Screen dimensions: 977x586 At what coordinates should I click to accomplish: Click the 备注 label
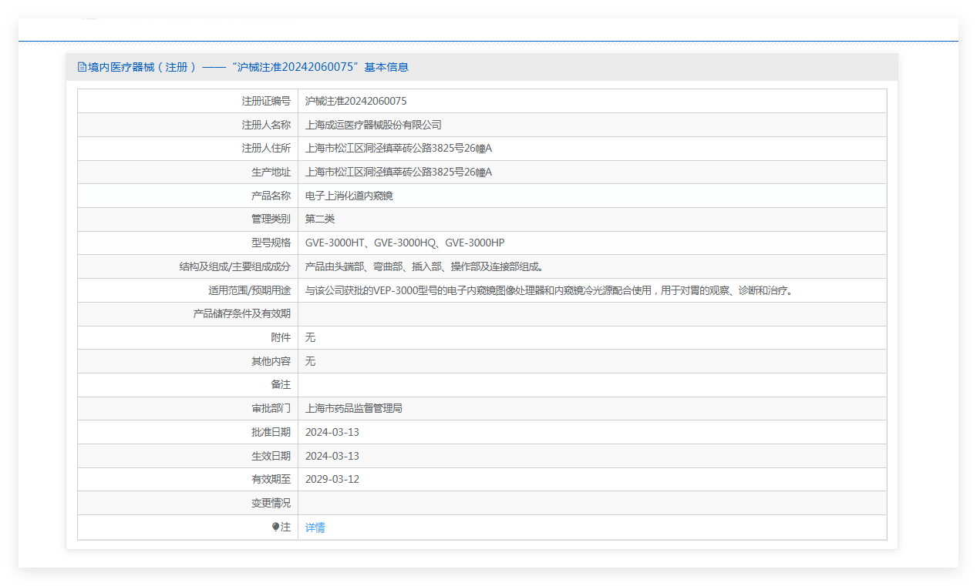coord(281,384)
